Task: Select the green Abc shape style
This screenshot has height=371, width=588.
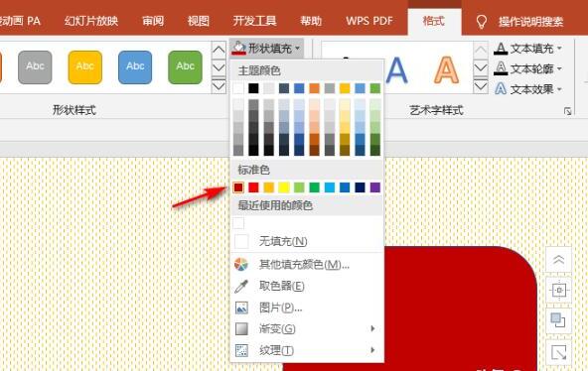Action: [x=186, y=67]
